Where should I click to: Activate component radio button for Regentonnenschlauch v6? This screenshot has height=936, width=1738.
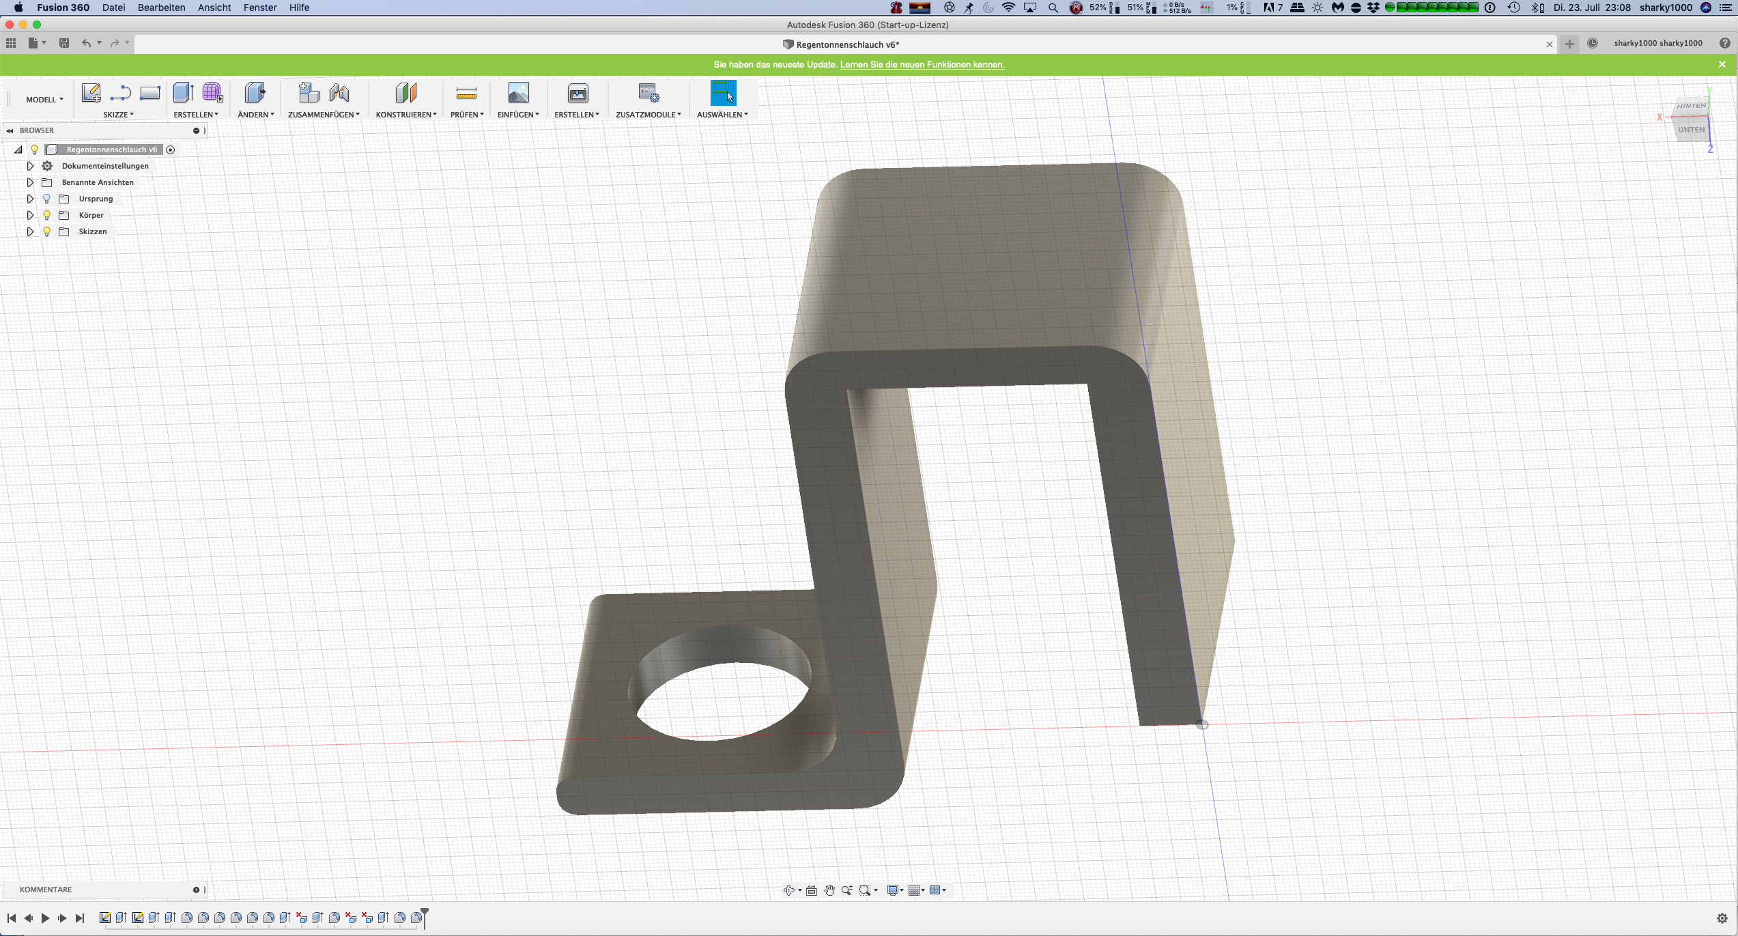click(x=171, y=150)
